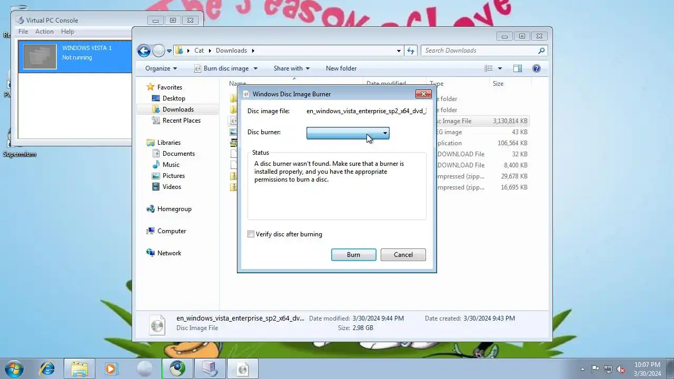Show hidden tray icons arrow
674x379 pixels.
(582, 369)
